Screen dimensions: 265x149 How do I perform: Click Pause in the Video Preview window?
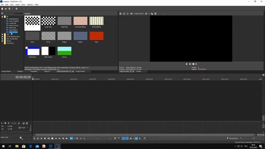tap(190, 64)
